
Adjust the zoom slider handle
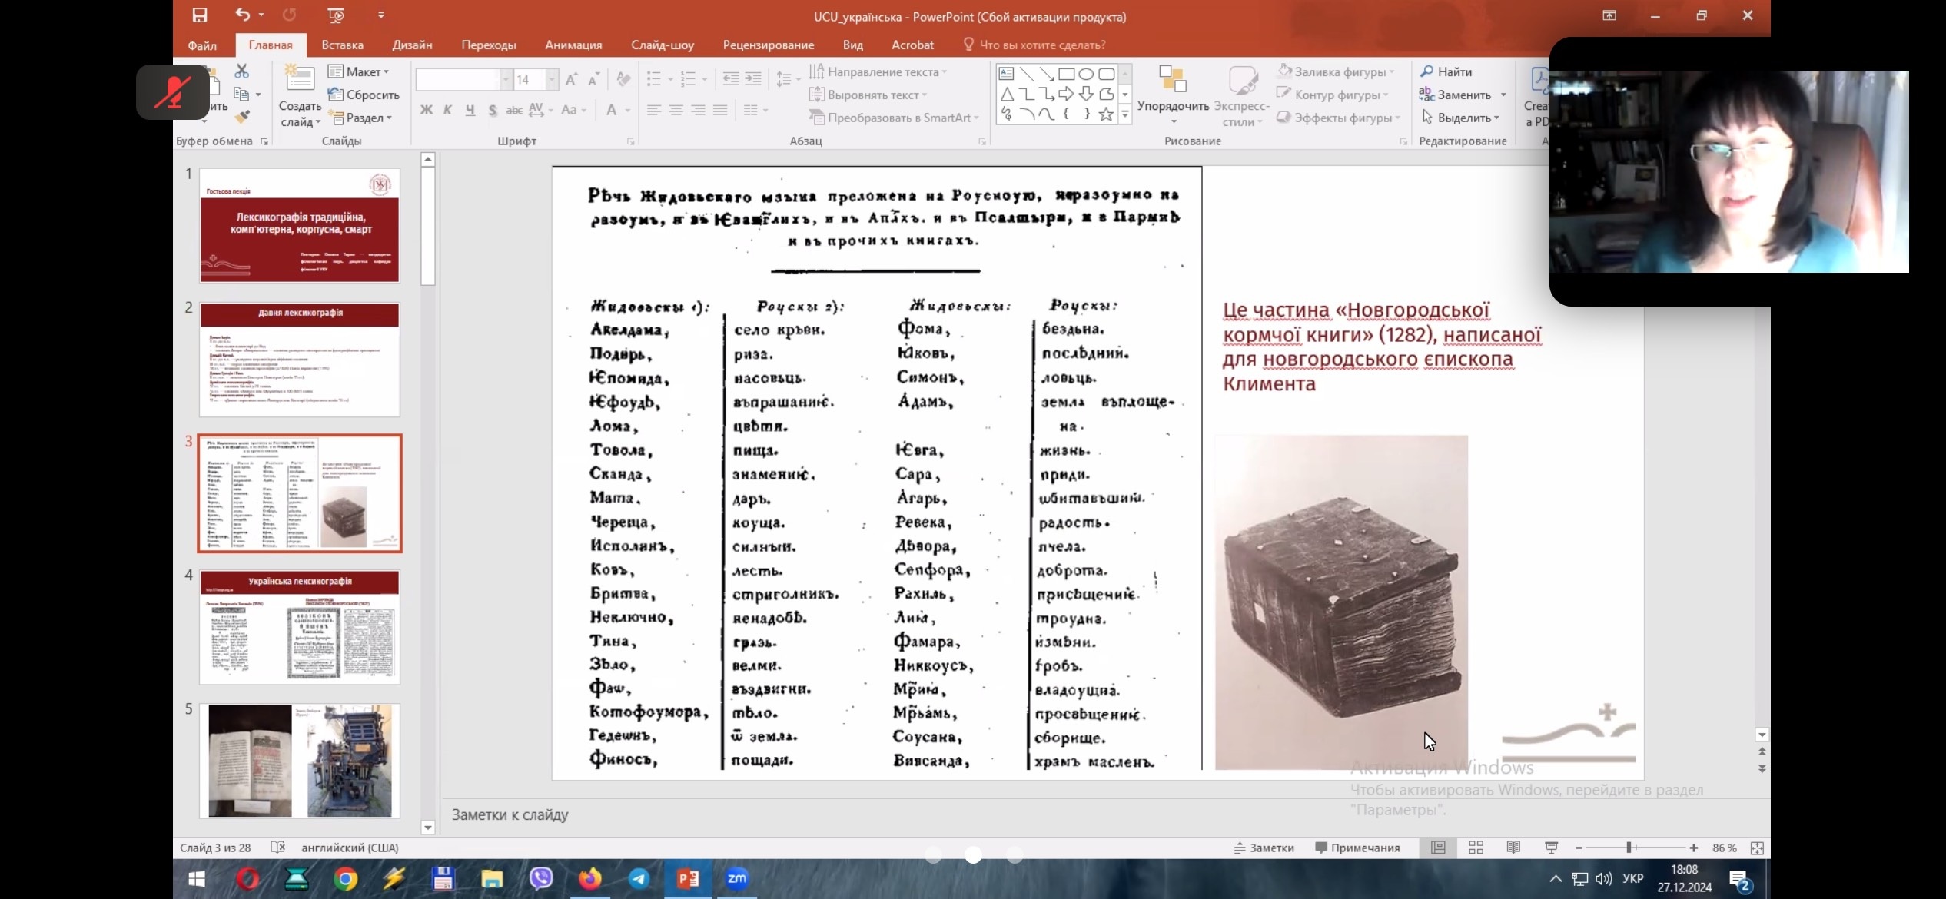pos(1629,848)
